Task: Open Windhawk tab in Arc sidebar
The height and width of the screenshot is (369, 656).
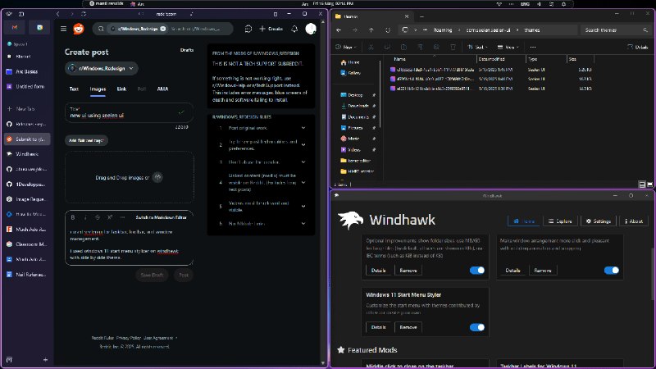Action: [x=27, y=154]
